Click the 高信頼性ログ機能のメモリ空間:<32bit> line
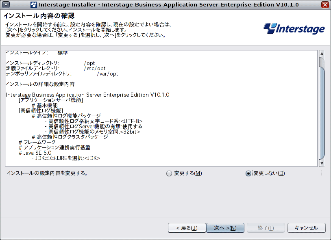 (92, 132)
